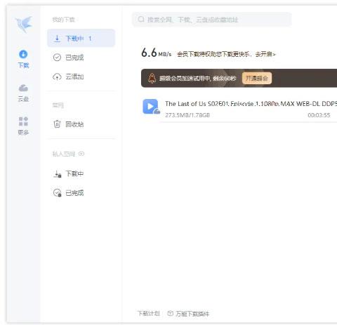This screenshot has width=337, height=325.
Task: Open the 云盘 cloud drive section
Action: point(23,93)
